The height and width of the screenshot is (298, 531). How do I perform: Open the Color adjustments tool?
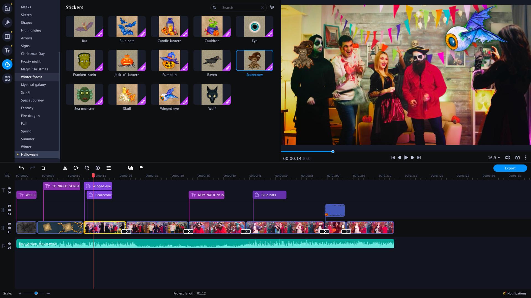pos(98,168)
